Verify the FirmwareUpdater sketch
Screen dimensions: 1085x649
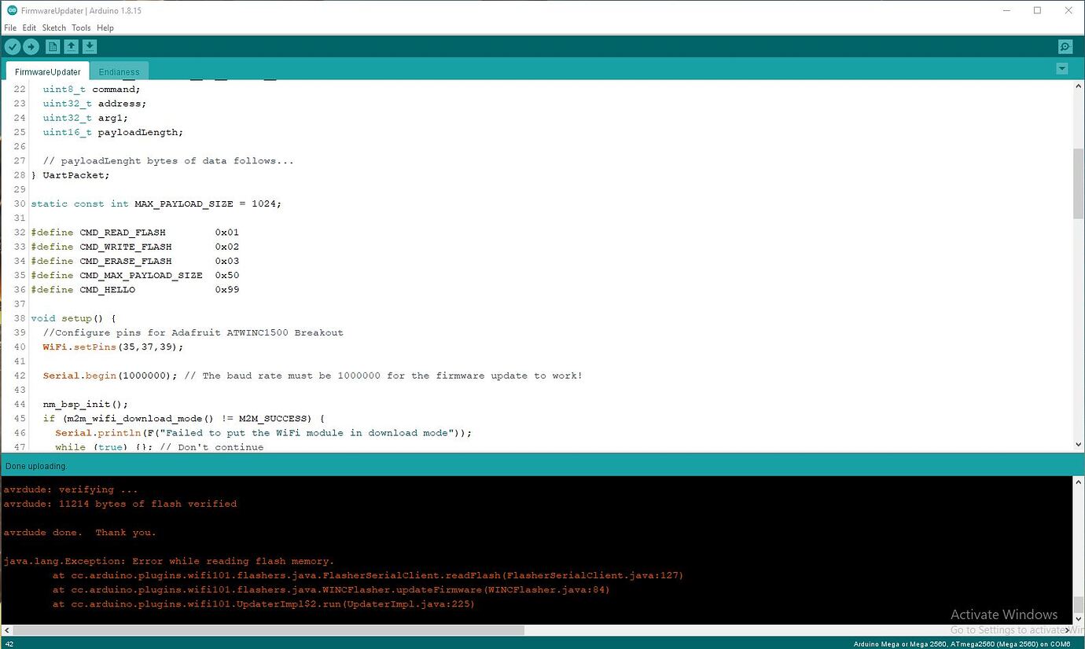(13, 46)
